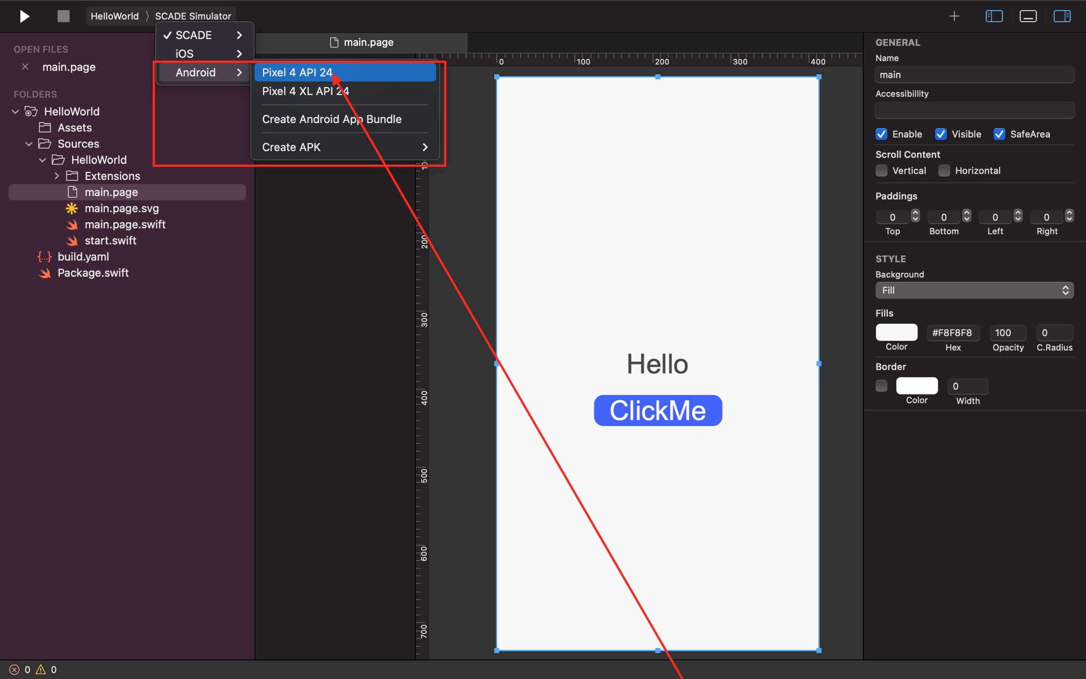The height and width of the screenshot is (679, 1086).
Task: Toggle the left sidebar panel icon
Action: point(994,16)
